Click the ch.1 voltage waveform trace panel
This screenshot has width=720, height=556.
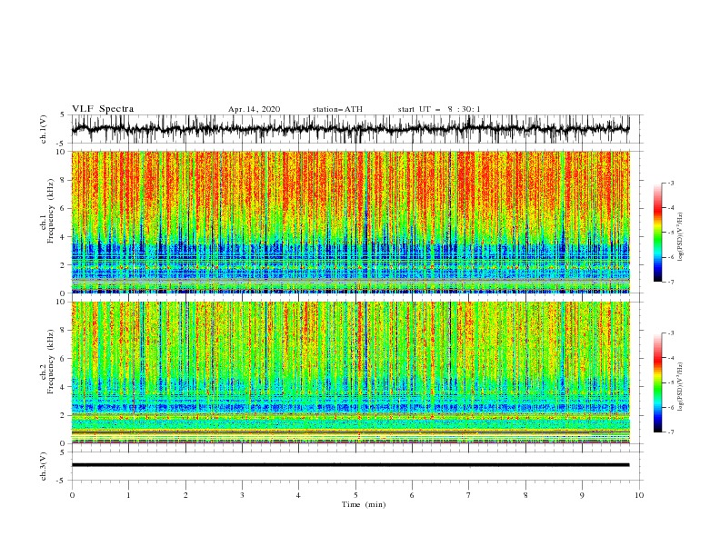coord(350,129)
